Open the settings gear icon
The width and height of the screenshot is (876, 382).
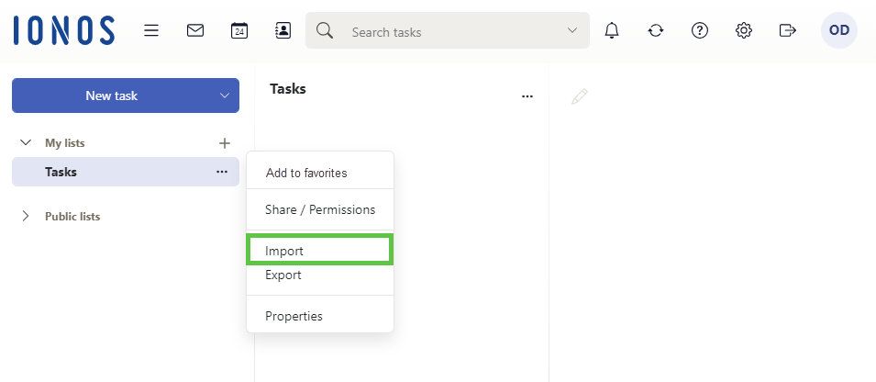point(744,30)
